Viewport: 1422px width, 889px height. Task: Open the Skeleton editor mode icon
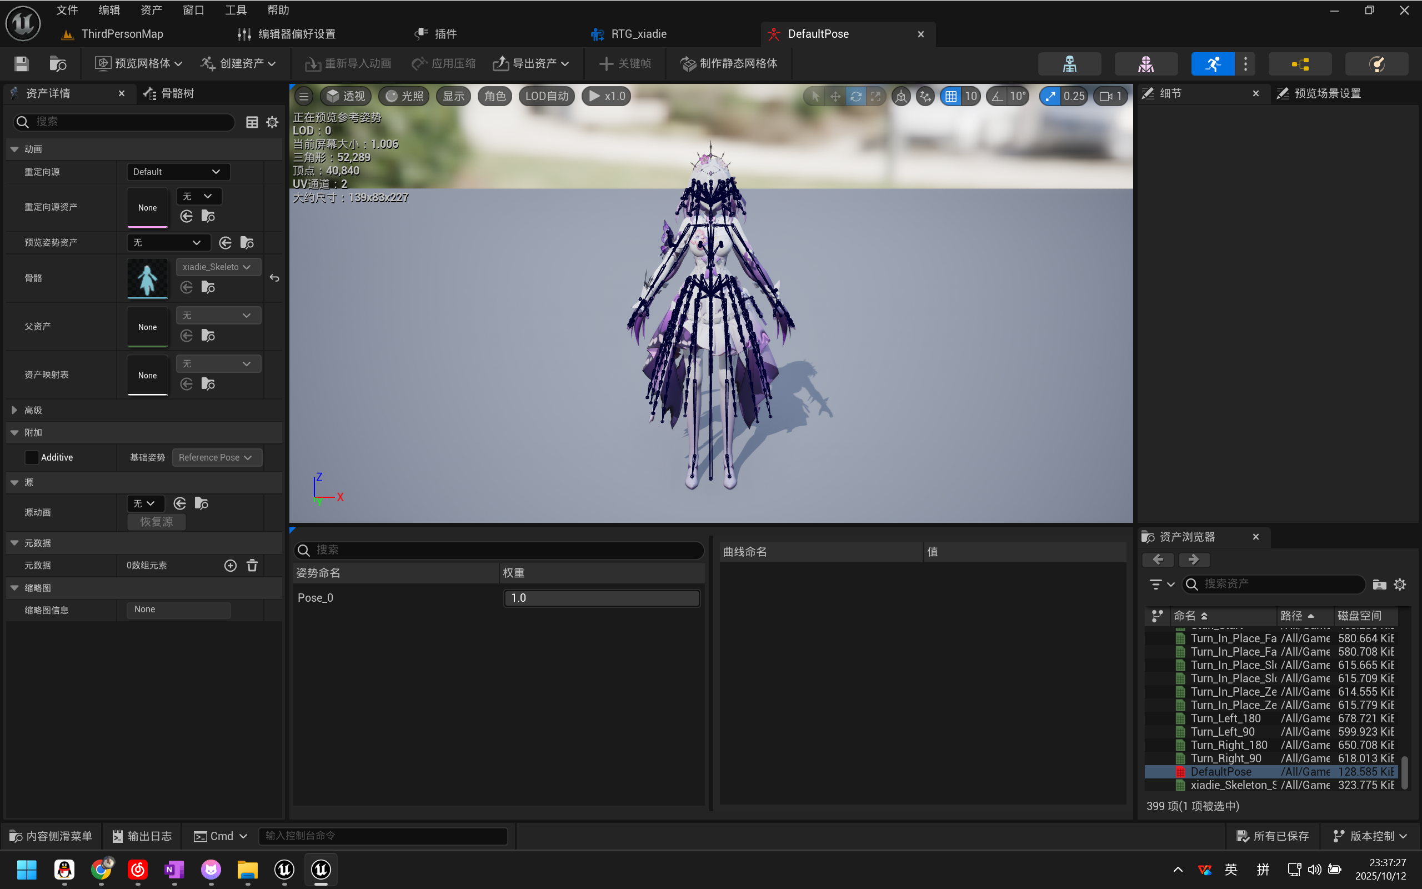click(x=1069, y=63)
